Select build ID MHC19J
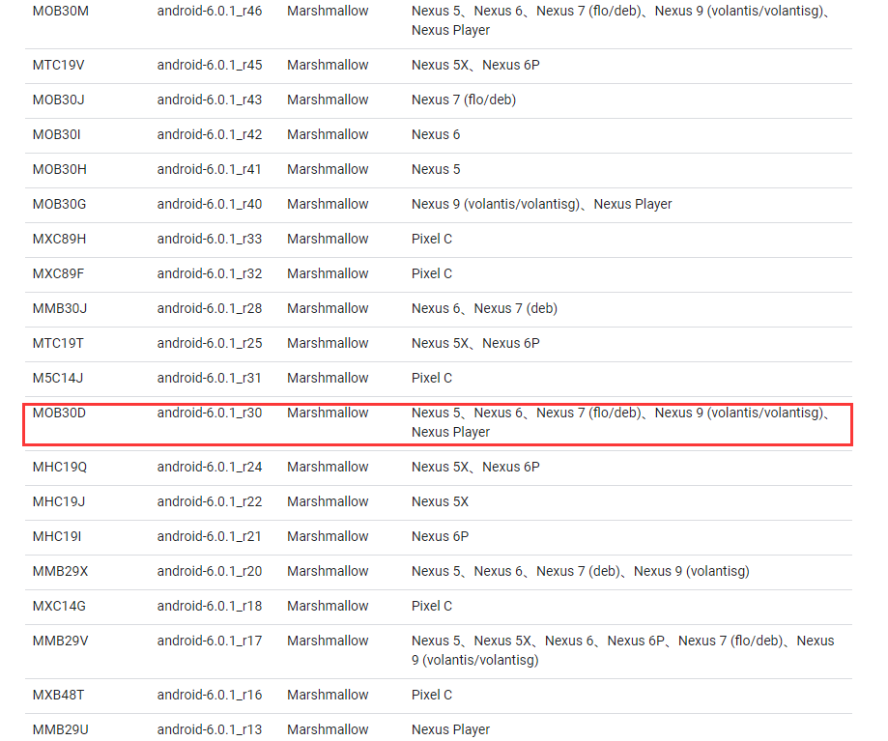The height and width of the screenshot is (741, 888). (58, 502)
